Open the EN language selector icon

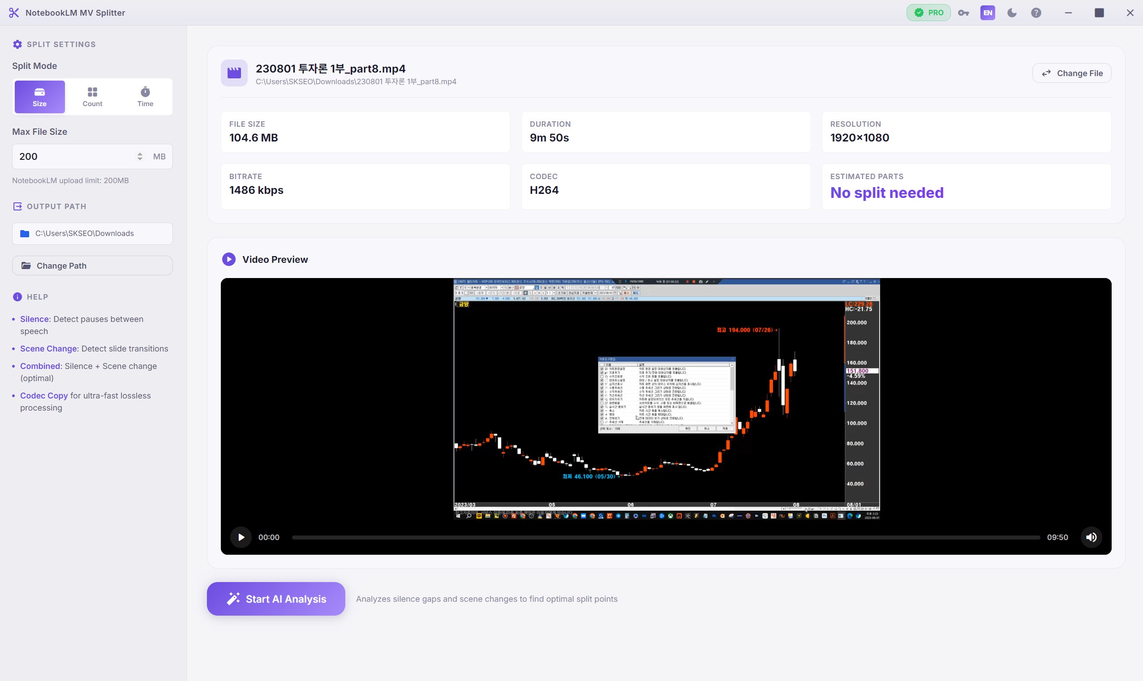tap(988, 13)
